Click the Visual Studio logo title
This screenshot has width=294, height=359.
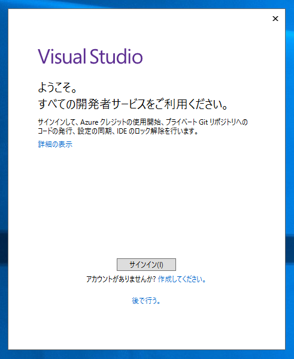(90, 56)
